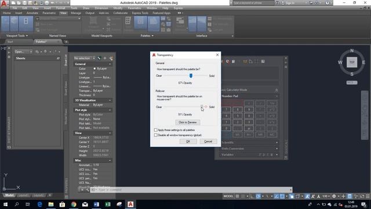The image size is (371, 209).
Task: Click TOP face of the ViewCube
Action: (x=352, y=62)
